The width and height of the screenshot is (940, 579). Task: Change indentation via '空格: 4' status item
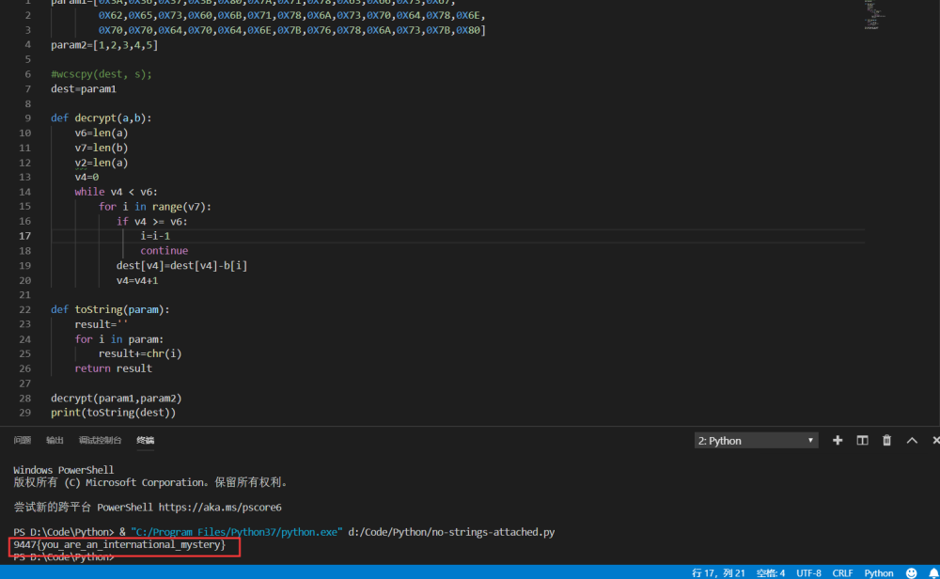coord(771,573)
